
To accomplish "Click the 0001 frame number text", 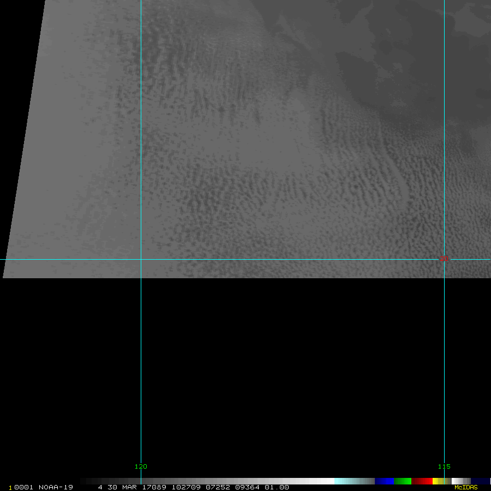I will 22,487.
